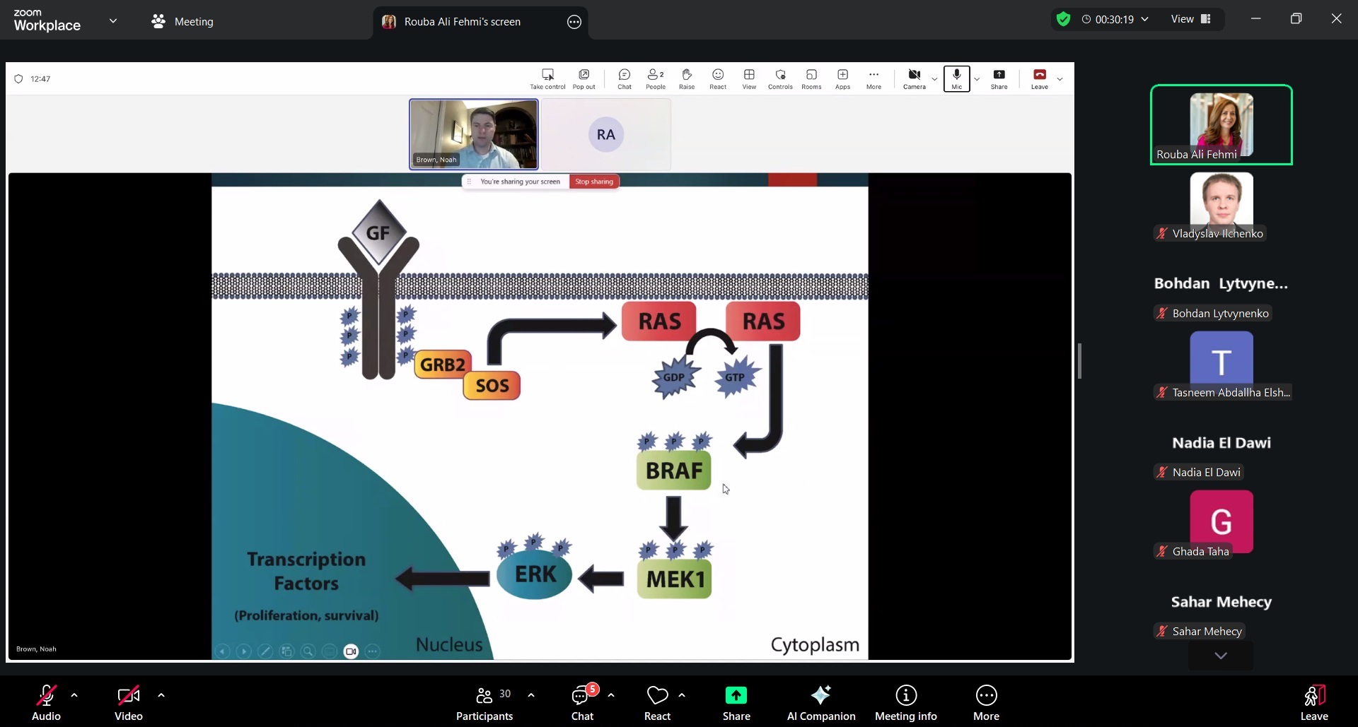Screen dimensions: 1358x727
Task: Open the View layout menu
Action: pos(1191,19)
